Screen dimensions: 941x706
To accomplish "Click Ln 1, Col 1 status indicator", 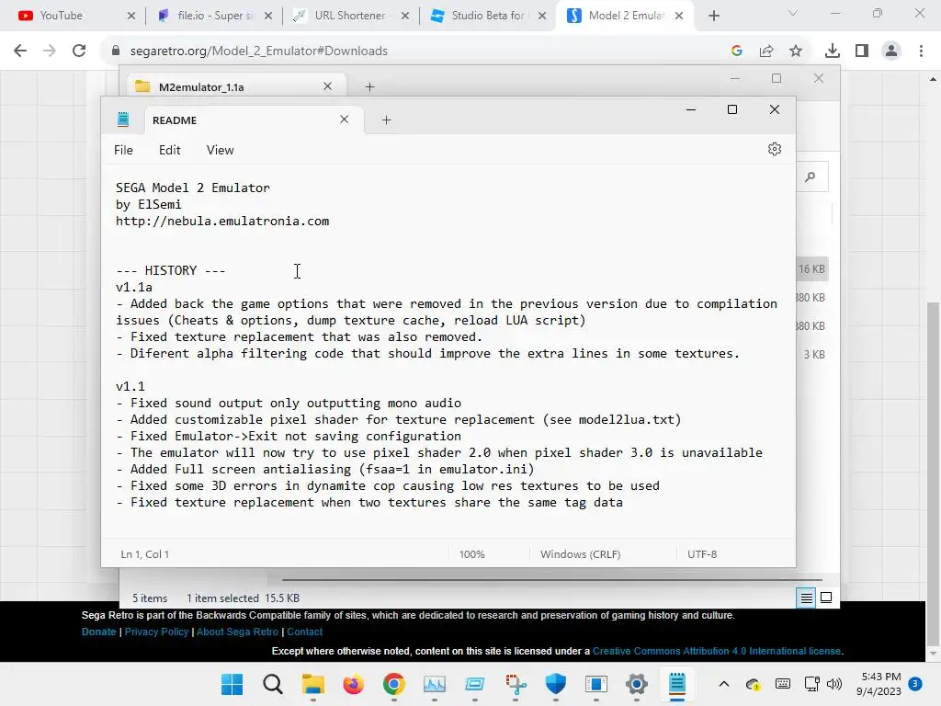I will point(144,554).
